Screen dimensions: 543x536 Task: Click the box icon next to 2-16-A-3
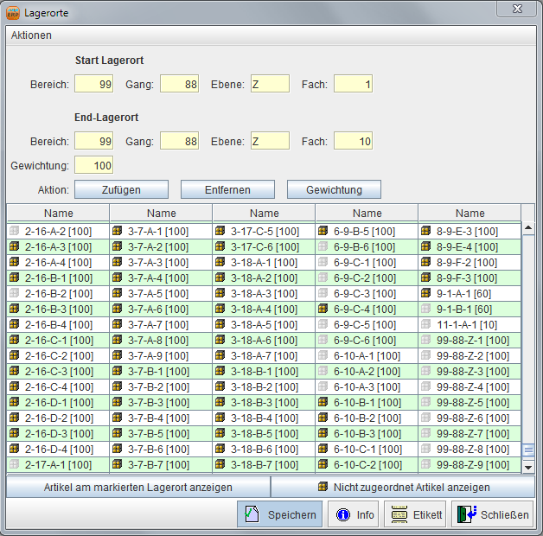pos(14,247)
